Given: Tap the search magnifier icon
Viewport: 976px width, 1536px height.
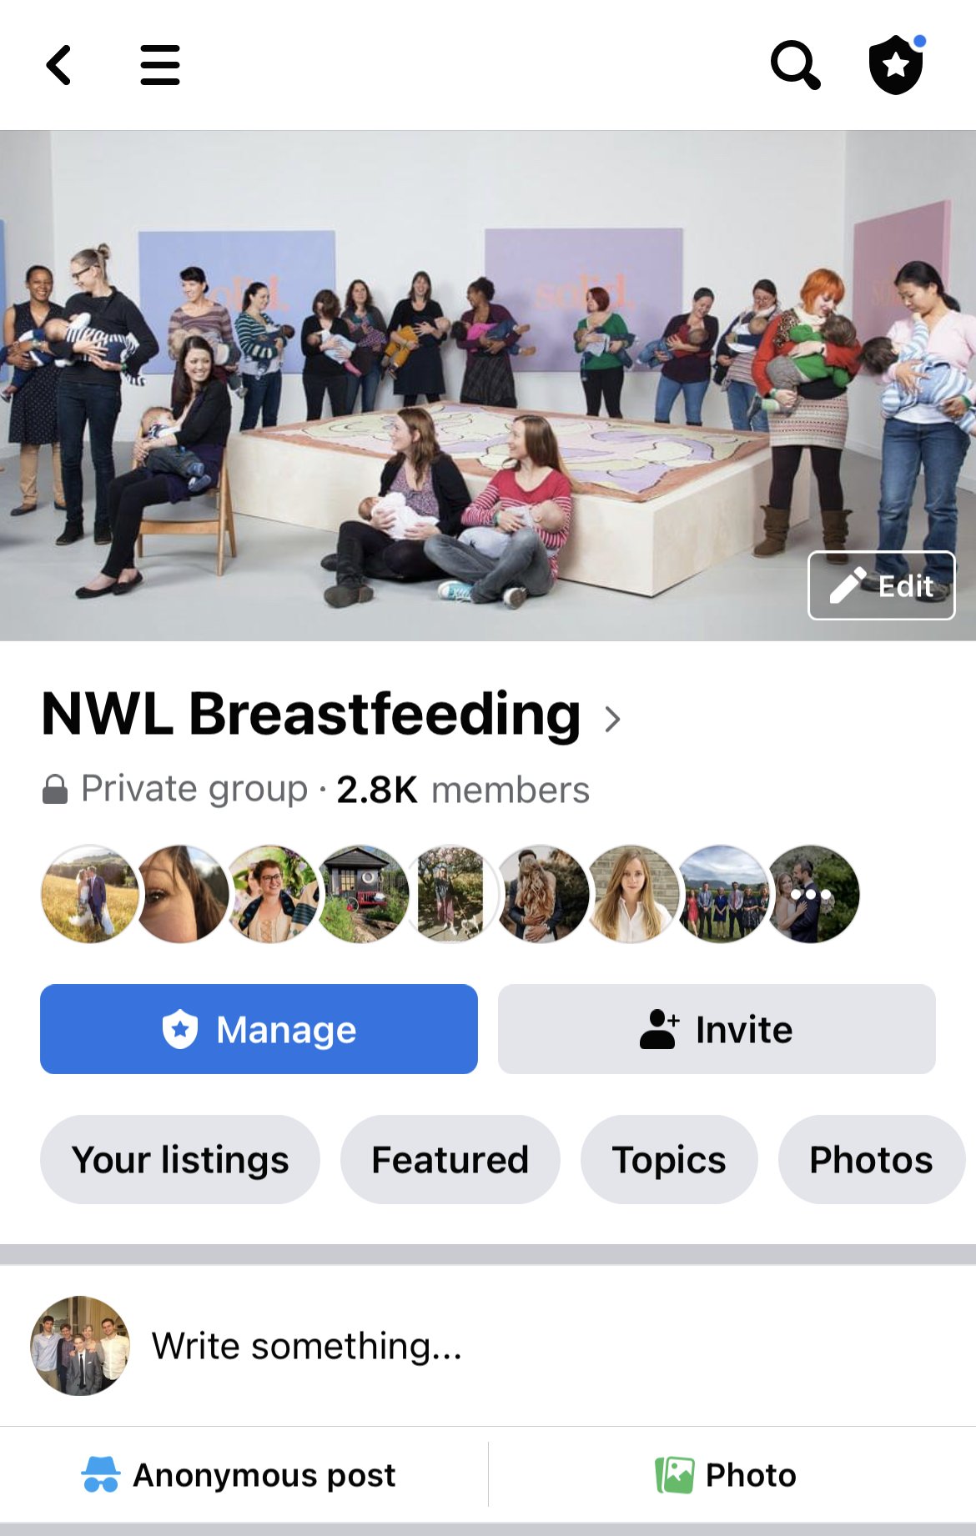Looking at the screenshot, I should coord(796,65).
